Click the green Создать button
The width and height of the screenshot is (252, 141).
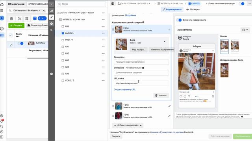[17, 25]
